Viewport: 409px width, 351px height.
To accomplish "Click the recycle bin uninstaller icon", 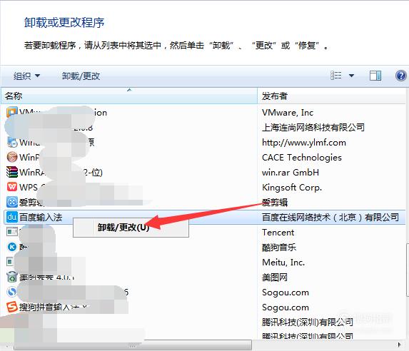I will click(12, 277).
